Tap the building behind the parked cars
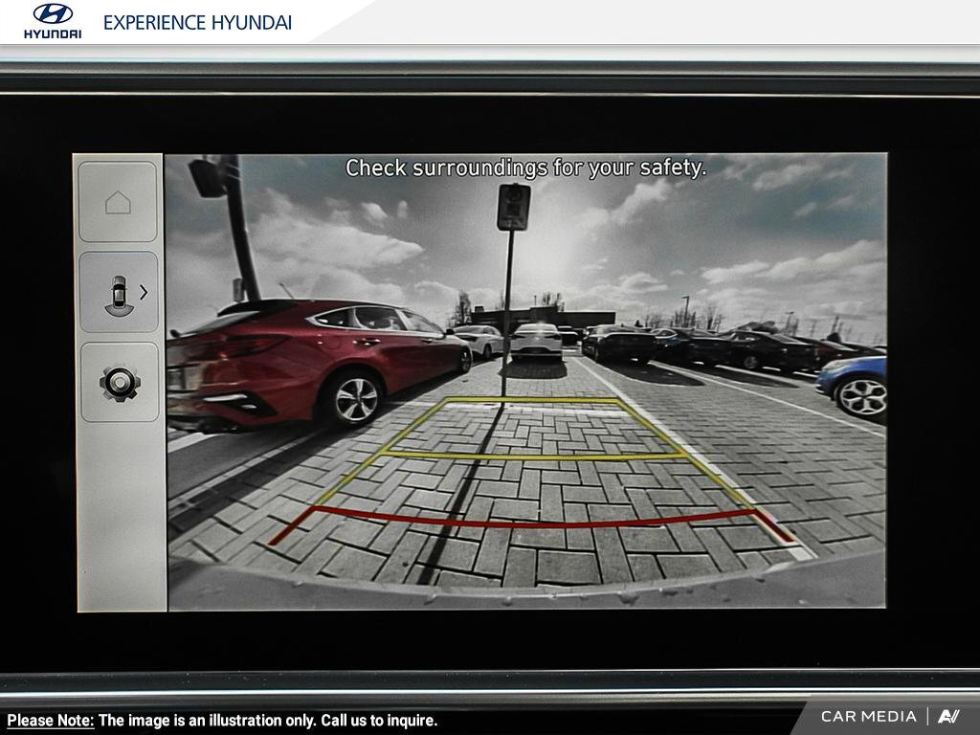This screenshot has width=980, height=735. [546, 318]
